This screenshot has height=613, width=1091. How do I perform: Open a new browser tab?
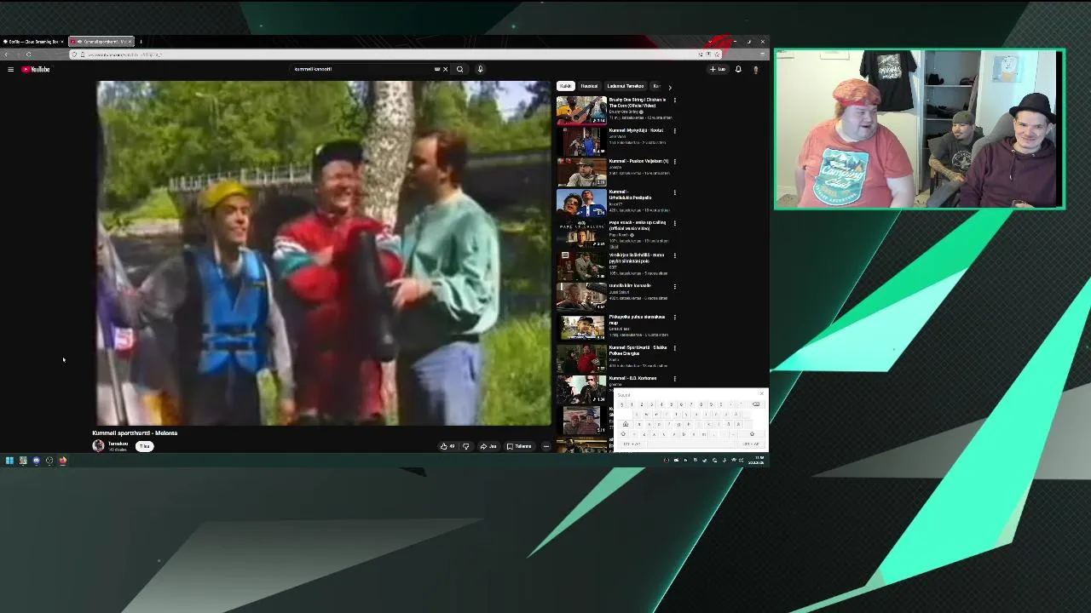coord(141,41)
